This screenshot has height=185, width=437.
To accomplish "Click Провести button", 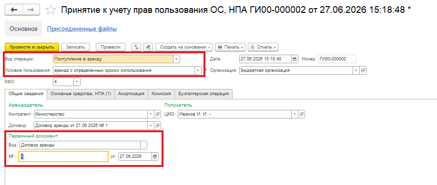I will pos(111,47).
